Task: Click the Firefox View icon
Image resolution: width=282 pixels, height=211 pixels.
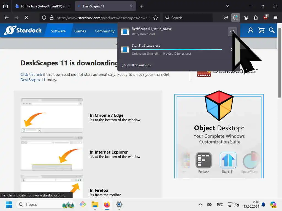Action: [6, 6]
